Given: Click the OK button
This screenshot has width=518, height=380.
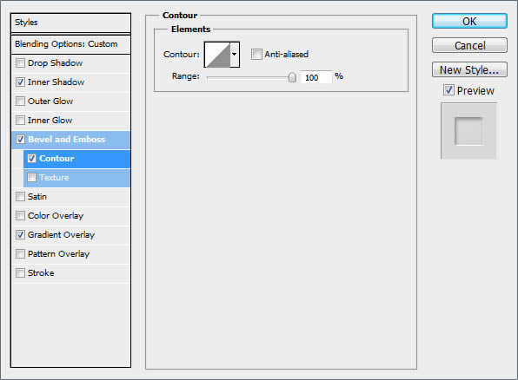Looking at the screenshot, I should [x=469, y=22].
